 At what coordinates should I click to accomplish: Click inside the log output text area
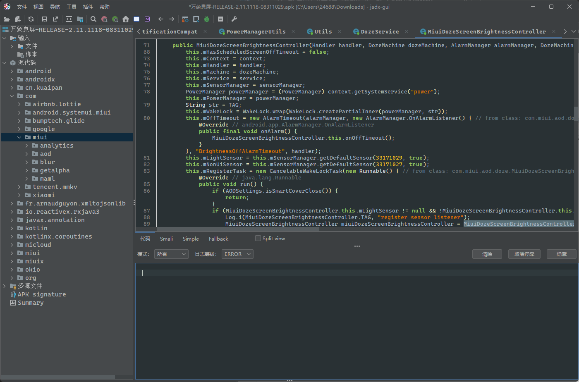coord(356,322)
